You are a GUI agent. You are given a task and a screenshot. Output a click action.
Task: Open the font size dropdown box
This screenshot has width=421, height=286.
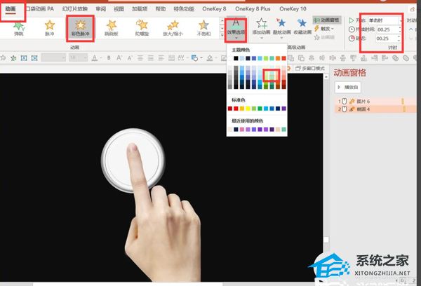click(78, 57)
